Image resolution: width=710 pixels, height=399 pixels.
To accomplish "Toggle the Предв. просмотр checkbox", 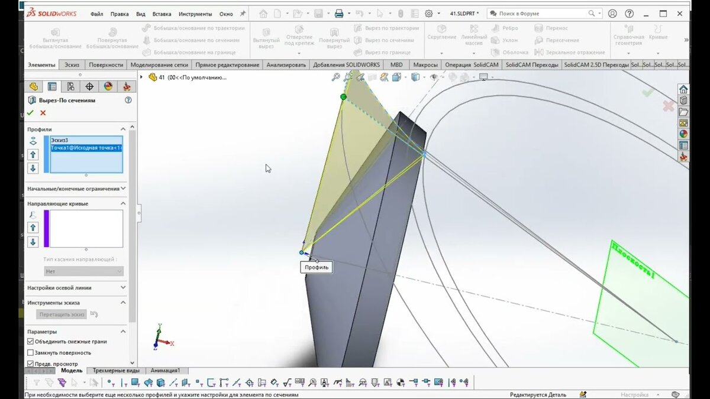I will click(x=31, y=364).
